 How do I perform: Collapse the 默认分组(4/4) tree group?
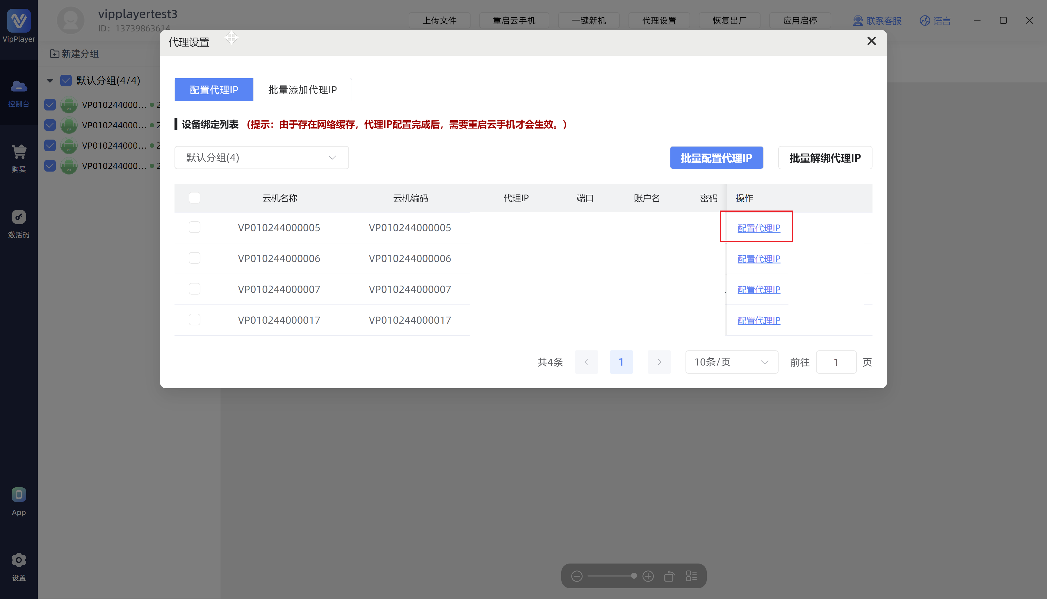(50, 81)
